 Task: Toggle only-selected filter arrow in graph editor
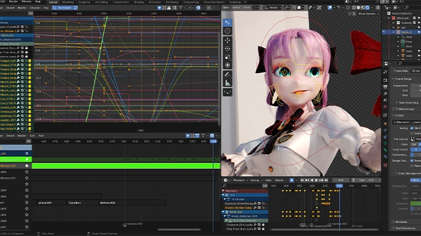click(x=160, y=8)
